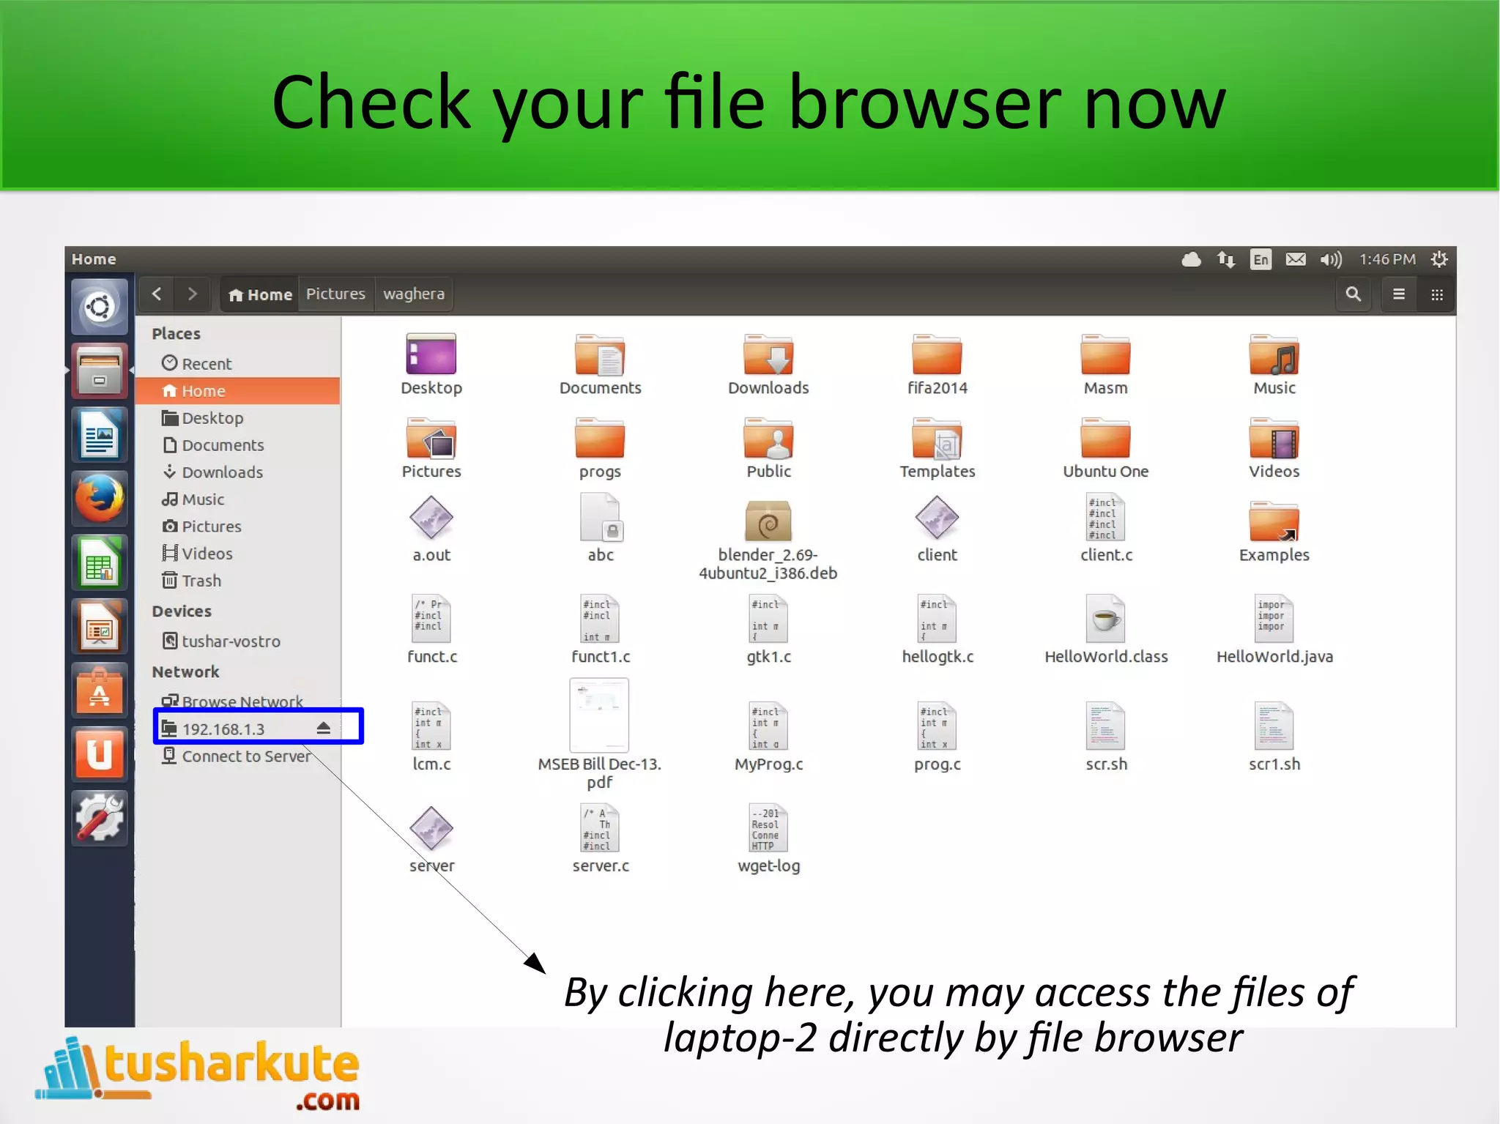Click Connect to Server

(x=238, y=756)
